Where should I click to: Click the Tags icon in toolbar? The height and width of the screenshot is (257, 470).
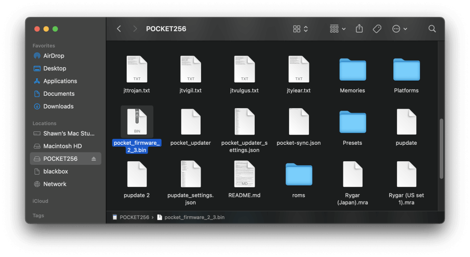click(377, 29)
